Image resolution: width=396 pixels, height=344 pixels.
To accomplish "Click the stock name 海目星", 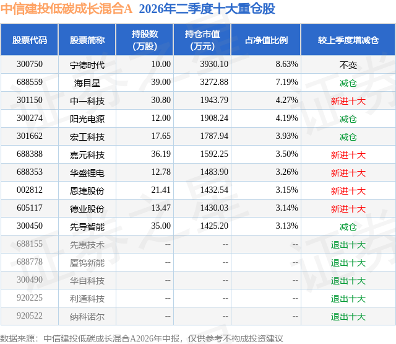I will click(x=87, y=83).
